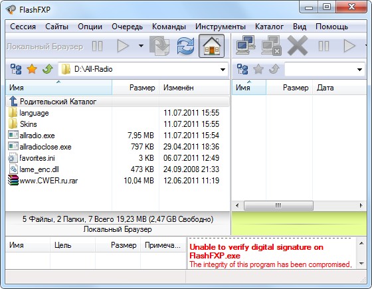Click the right pane horizontal scrollbar thumb
The height and width of the screenshot is (289, 372).
[278, 205]
